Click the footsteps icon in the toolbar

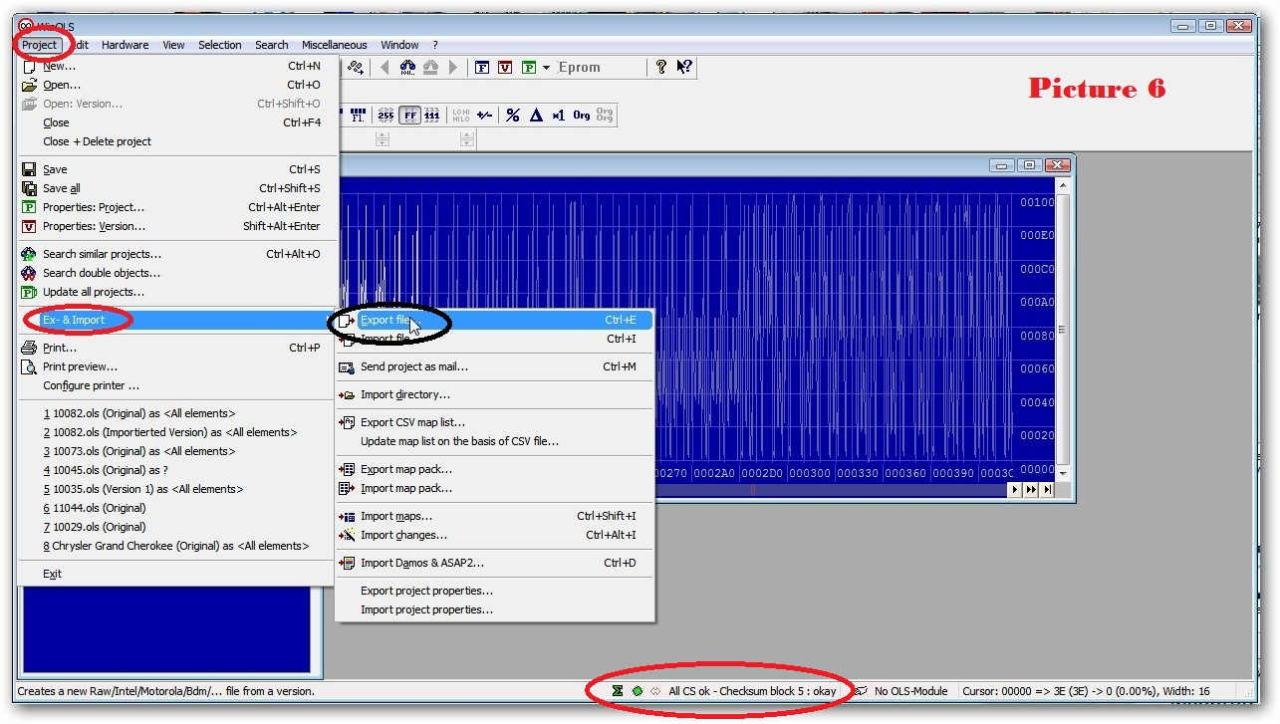[356, 68]
